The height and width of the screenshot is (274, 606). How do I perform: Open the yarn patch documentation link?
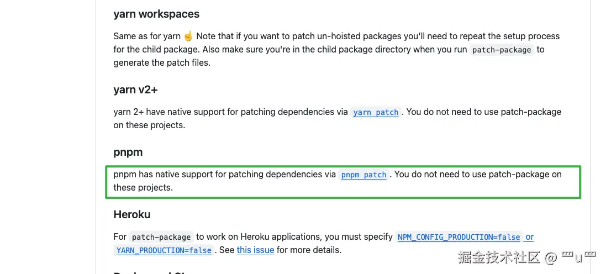coord(376,112)
